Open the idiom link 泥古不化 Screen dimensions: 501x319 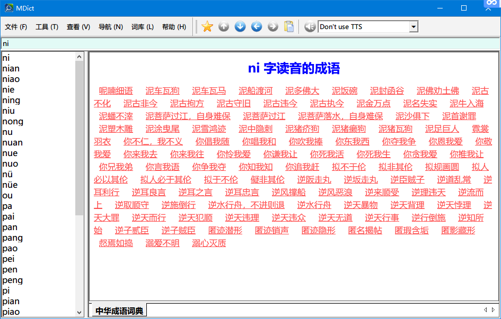tap(102, 104)
